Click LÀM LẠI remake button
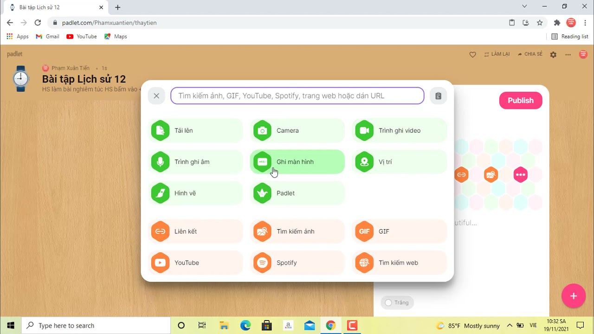 [x=497, y=54]
